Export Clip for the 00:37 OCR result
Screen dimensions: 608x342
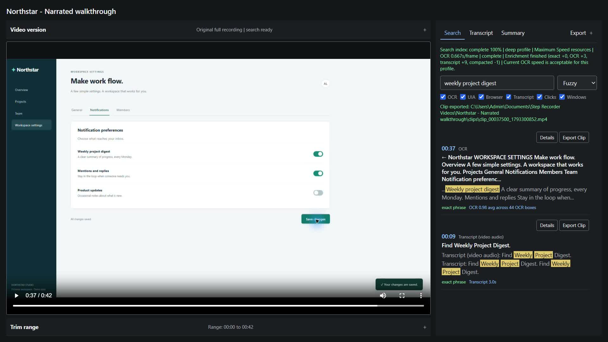pos(574,137)
